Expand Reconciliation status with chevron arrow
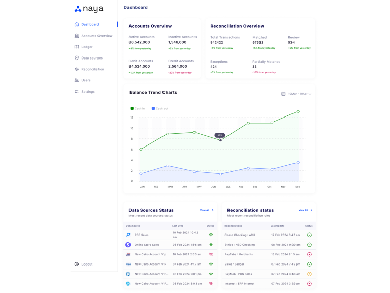This screenshot has width=390, height=293. [311, 210]
